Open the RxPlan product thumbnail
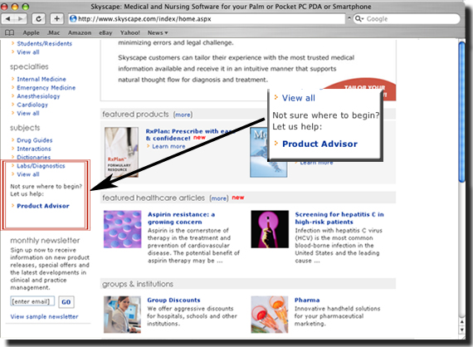Viewport: 473px width, 347px height. click(121, 152)
